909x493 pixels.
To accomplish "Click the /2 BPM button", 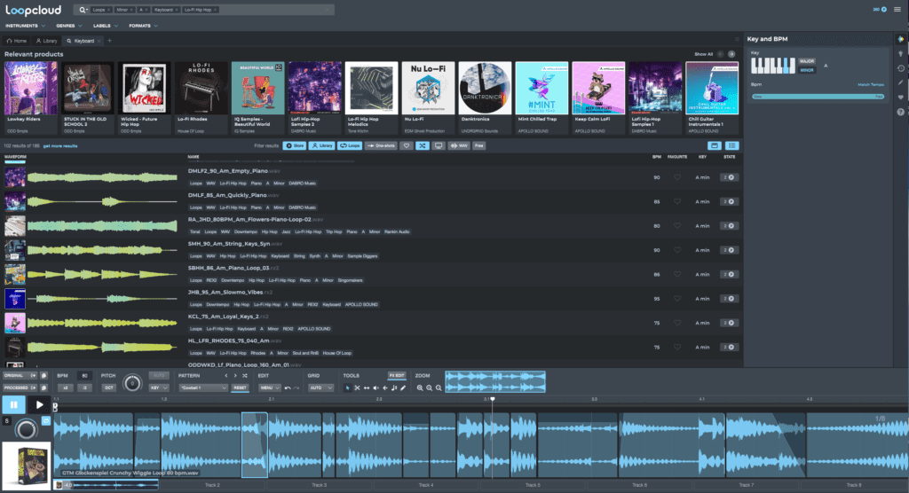I will (84, 388).
